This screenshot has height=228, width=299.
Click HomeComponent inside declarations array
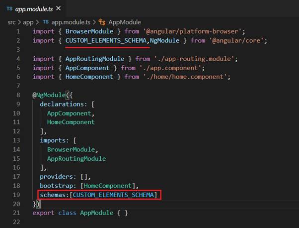pyautogui.click(x=71, y=122)
